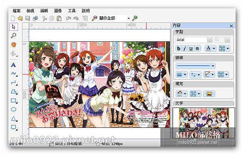Select the rectangle shape tool

click(x=14, y=101)
